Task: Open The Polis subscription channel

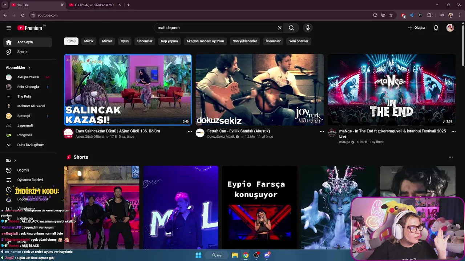Action: [28, 96]
